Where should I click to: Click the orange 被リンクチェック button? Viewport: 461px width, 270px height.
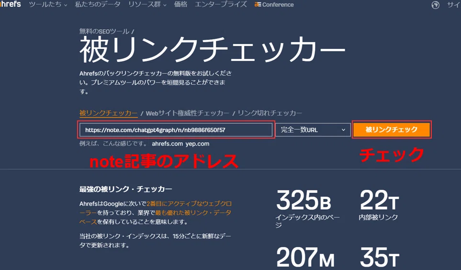(392, 129)
